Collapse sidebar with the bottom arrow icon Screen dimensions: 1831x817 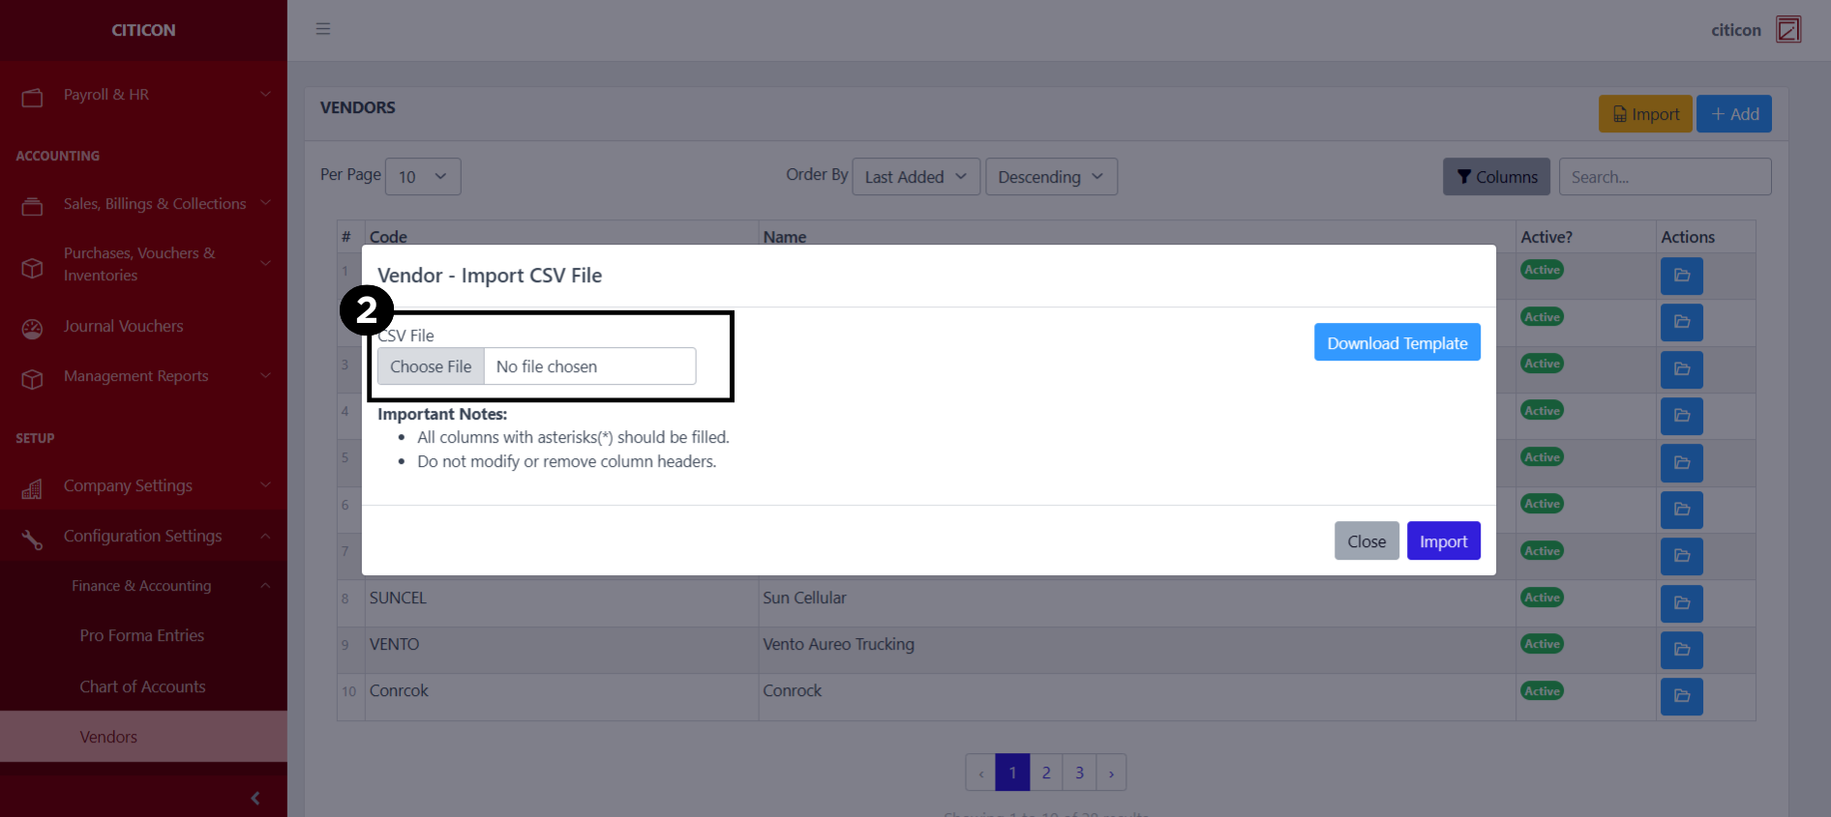click(255, 798)
